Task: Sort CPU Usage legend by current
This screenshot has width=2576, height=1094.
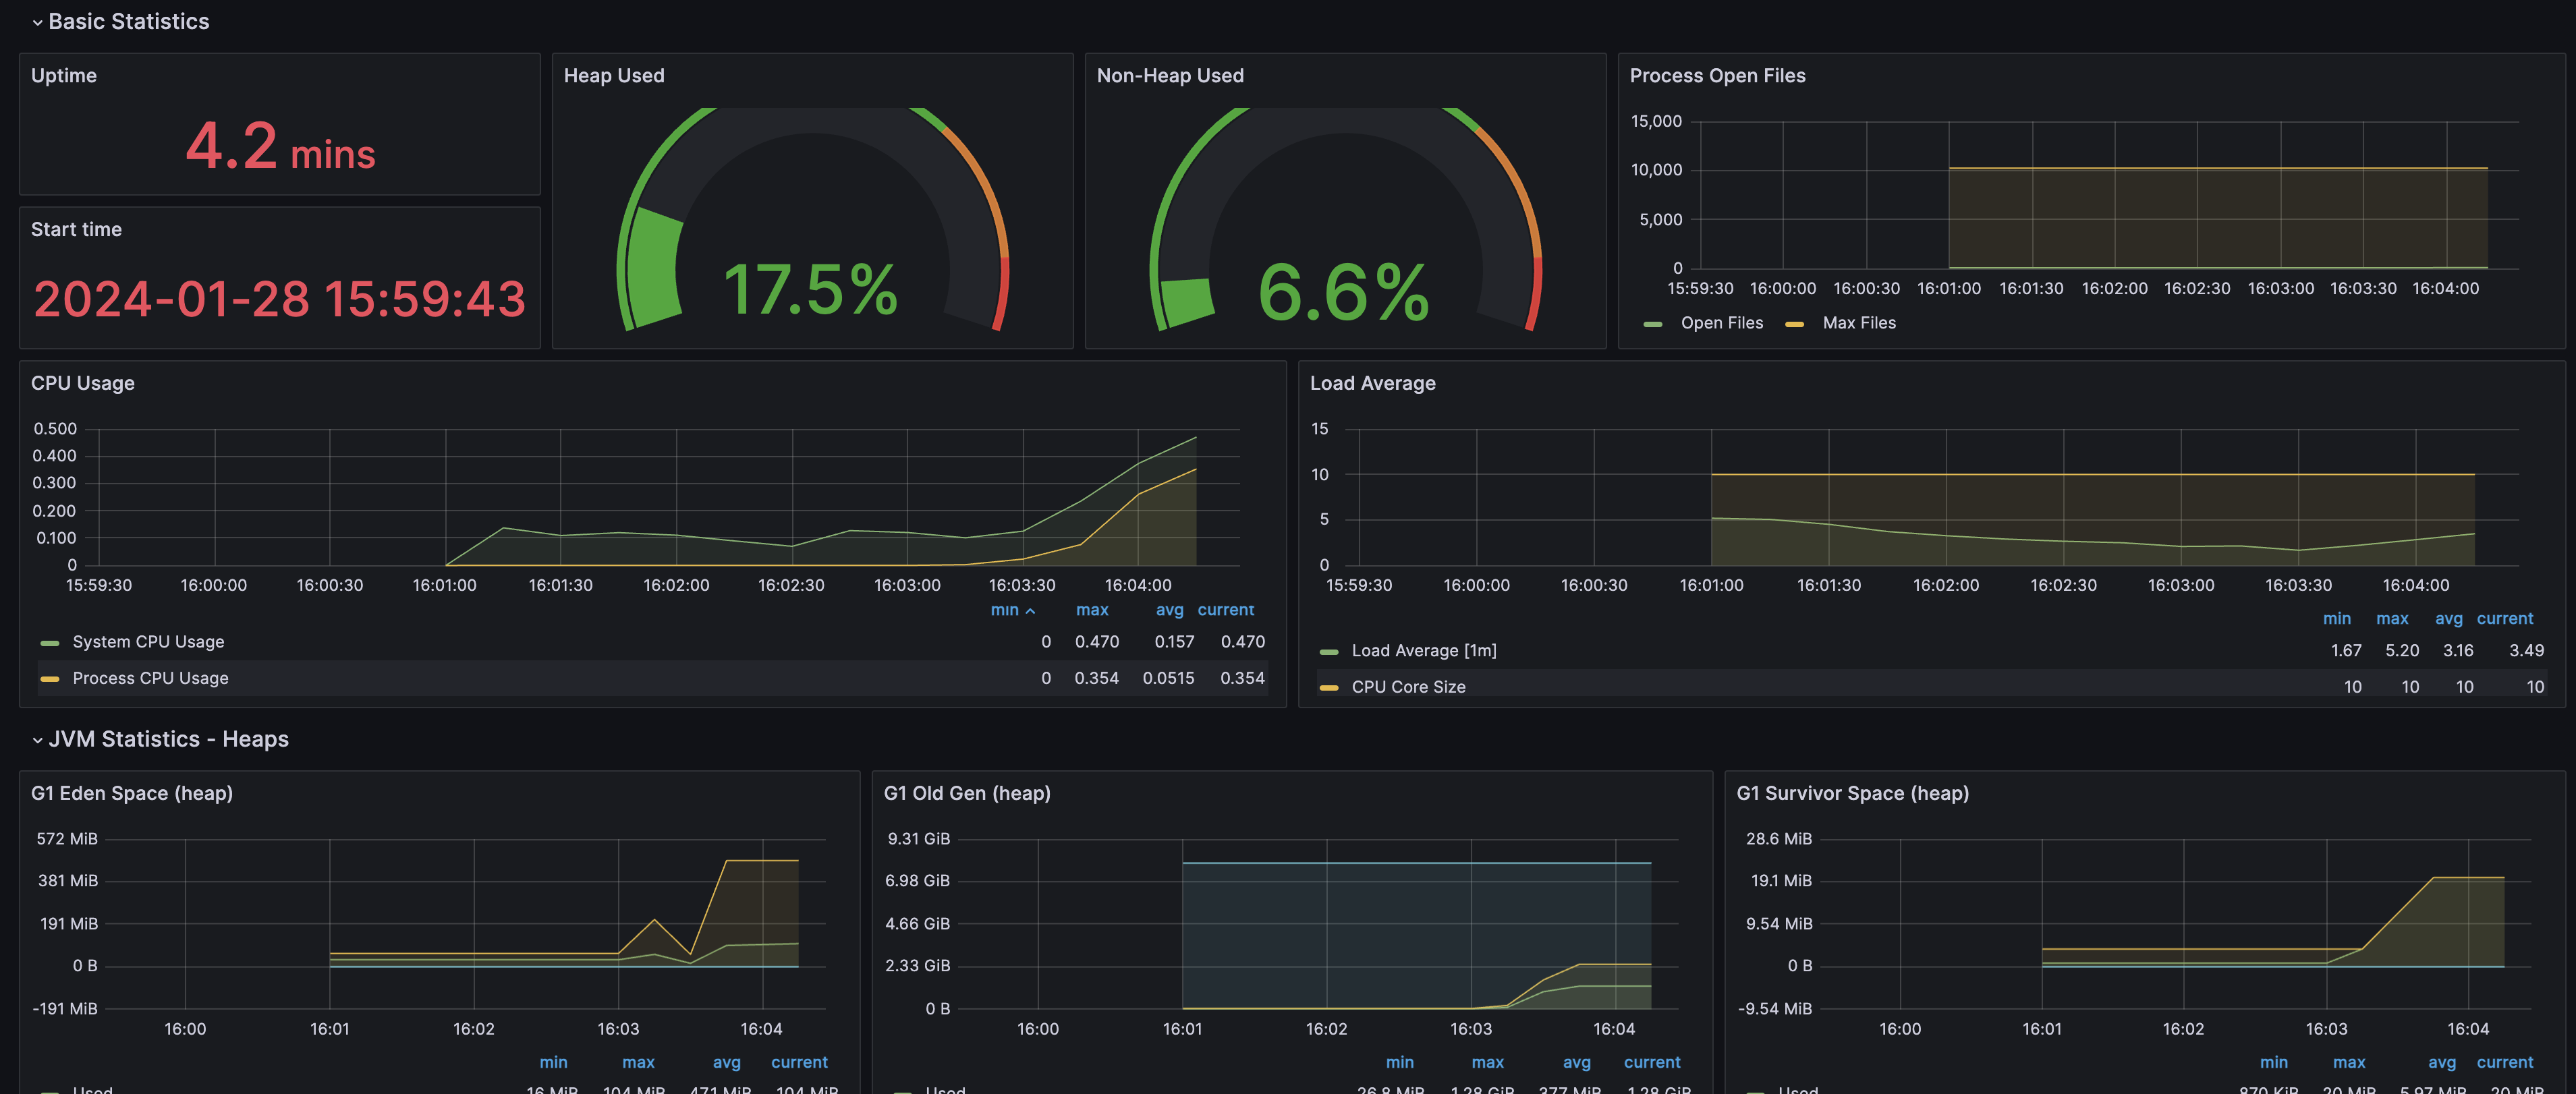Action: coord(1226,610)
